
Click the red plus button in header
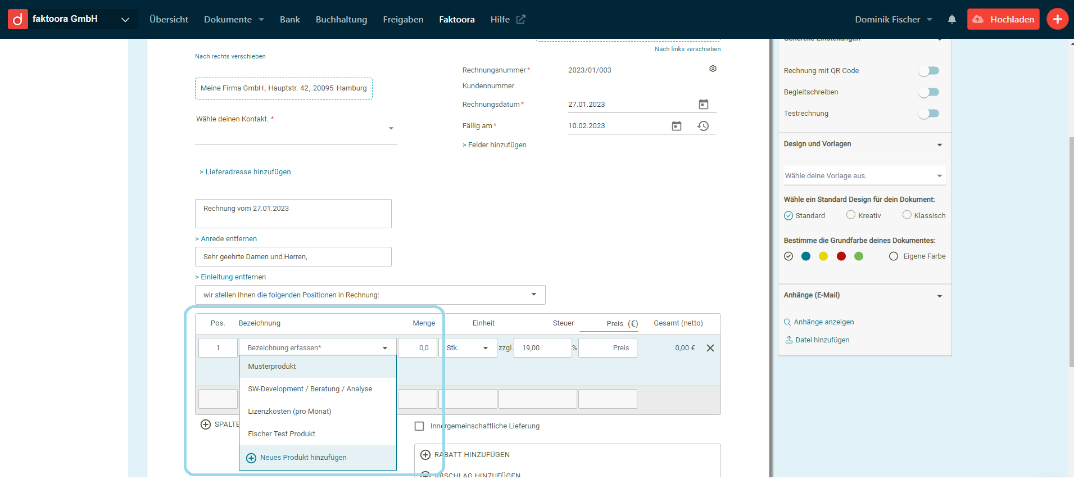coord(1057,19)
